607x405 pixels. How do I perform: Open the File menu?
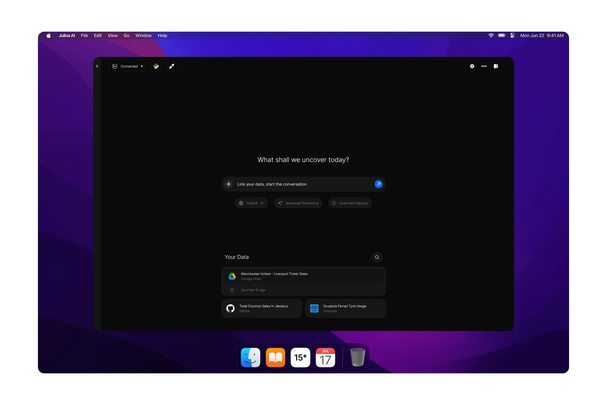point(84,35)
